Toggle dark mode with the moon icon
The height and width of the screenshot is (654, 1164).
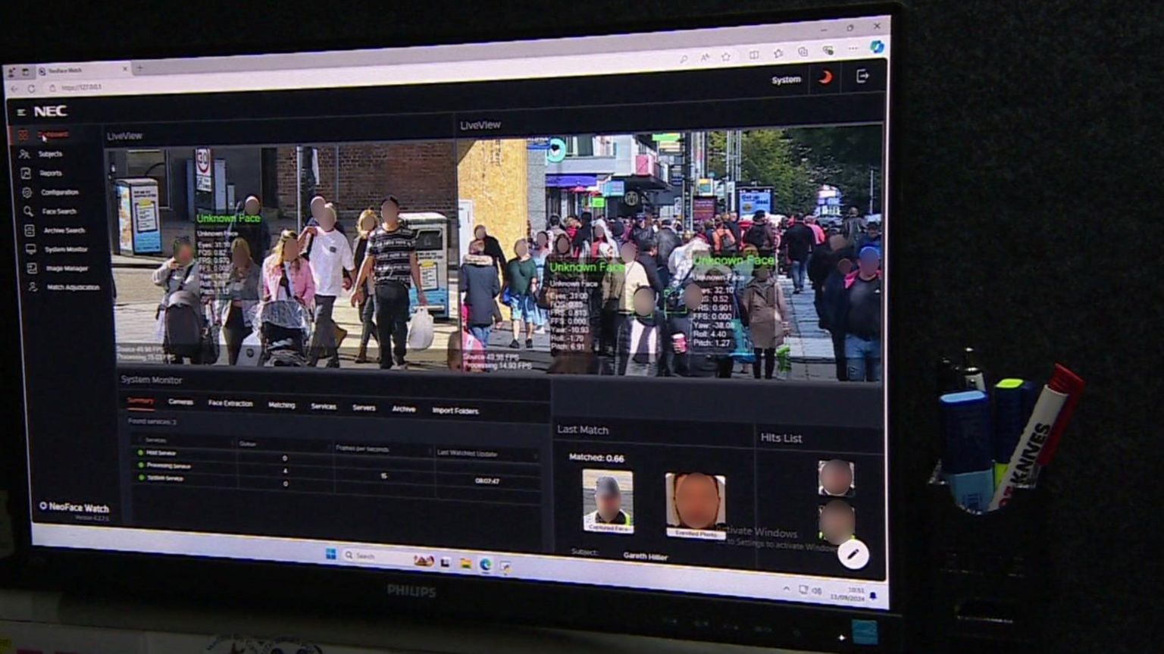click(x=825, y=77)
